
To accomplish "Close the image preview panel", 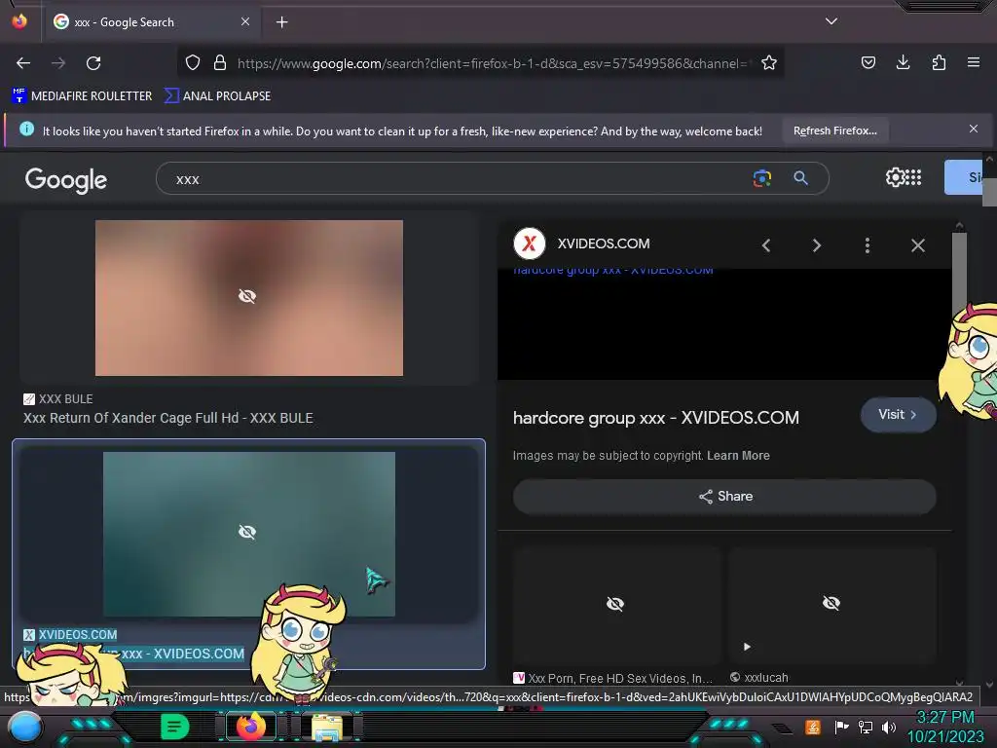I will click(x=917, y=245).
